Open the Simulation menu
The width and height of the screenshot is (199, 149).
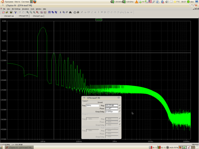(x=26, y=9)
